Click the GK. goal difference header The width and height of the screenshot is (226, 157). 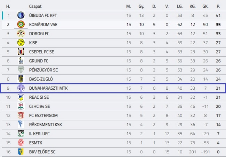(x=206, y=6)
